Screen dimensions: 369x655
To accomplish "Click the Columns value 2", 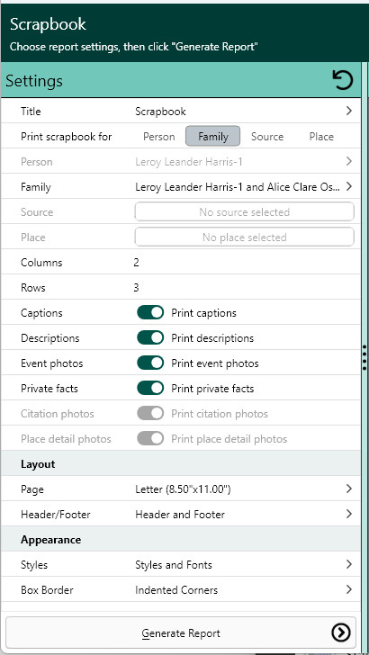I will click(137, 263).
